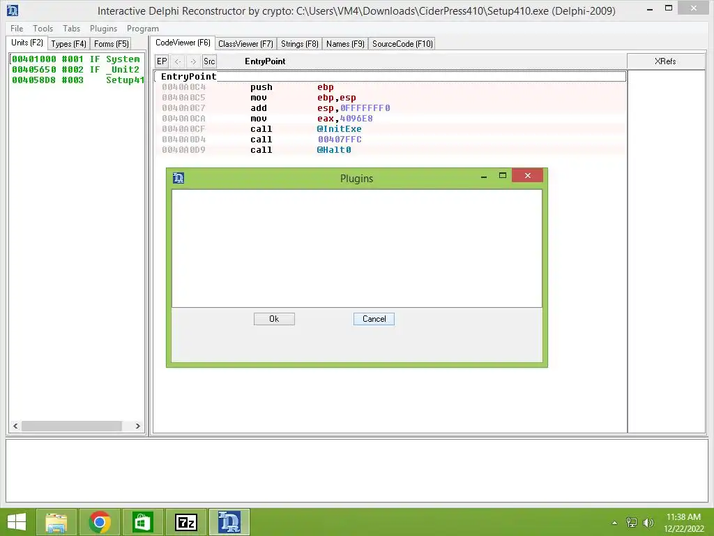Viewport: 714px width, 536px height.
Task: Click the units list left scroll arrow
Action: [15, 426]
